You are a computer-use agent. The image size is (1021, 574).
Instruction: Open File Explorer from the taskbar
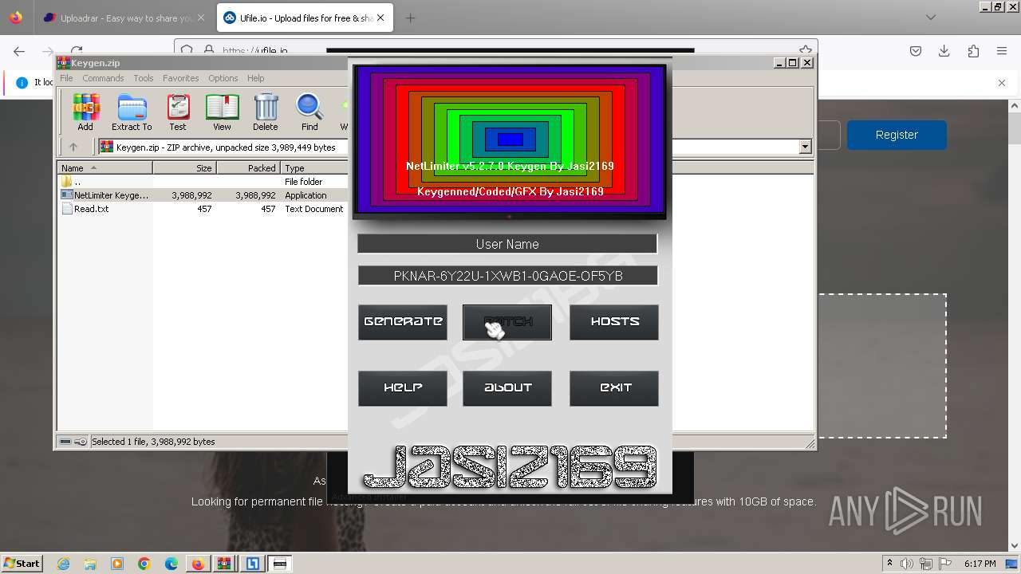pyautogui.click(x=90, y=564)
